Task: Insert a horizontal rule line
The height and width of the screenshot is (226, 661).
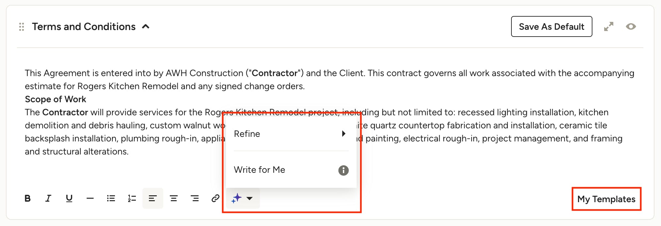Action: point(90,198)
